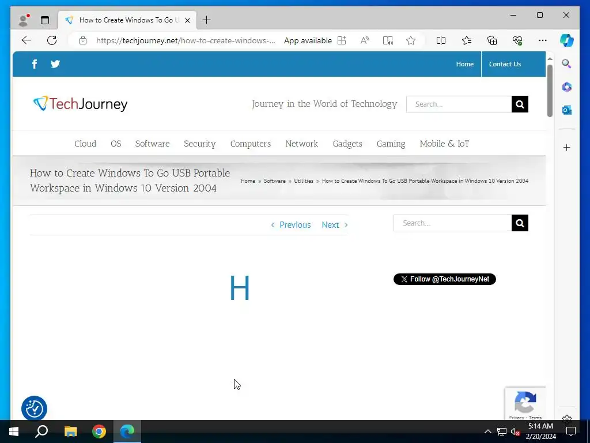Open the Security menu
The image size is (590, 443).
click(x=200, y=144)
